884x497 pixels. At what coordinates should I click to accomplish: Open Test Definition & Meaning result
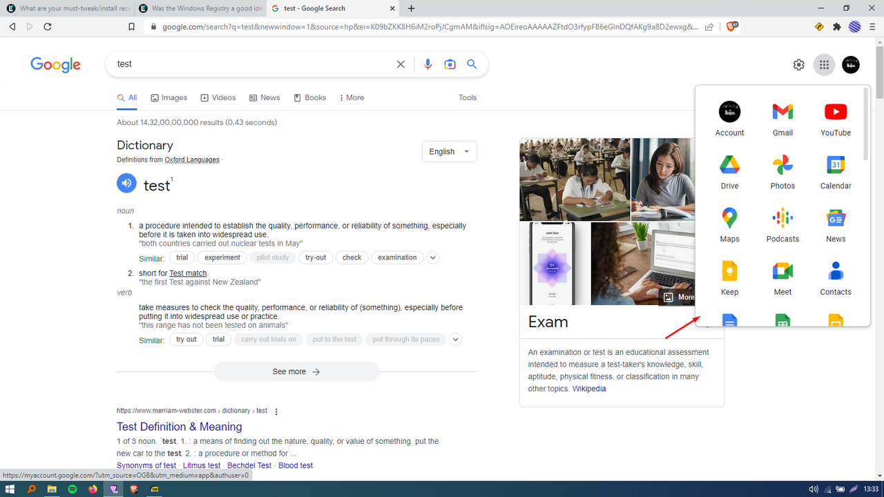coord(180,427)
